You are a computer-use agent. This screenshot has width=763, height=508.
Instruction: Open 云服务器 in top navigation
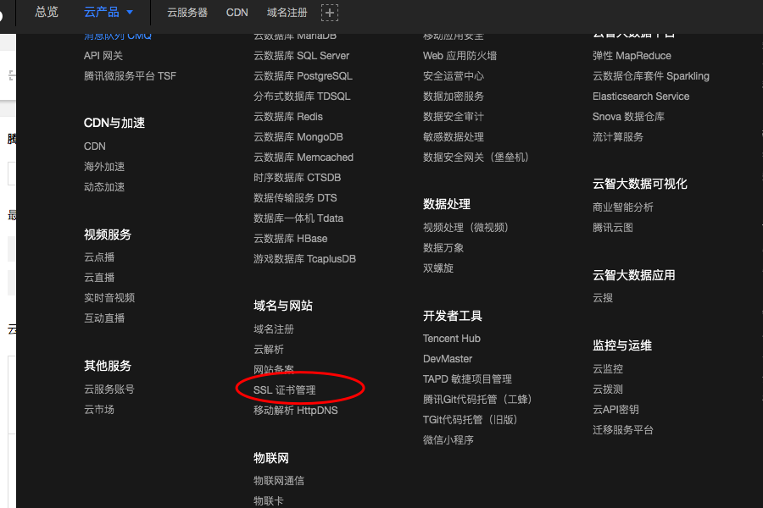187,13
